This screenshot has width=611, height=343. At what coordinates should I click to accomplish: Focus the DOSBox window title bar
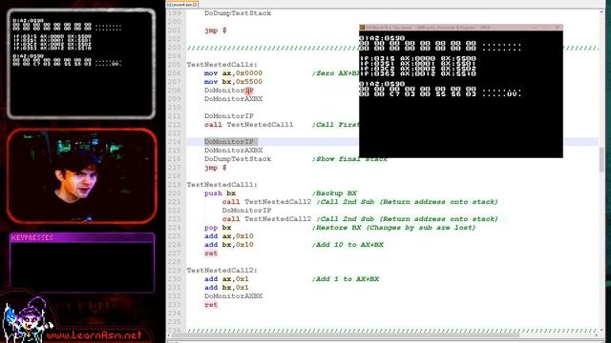tap(460, 28)
